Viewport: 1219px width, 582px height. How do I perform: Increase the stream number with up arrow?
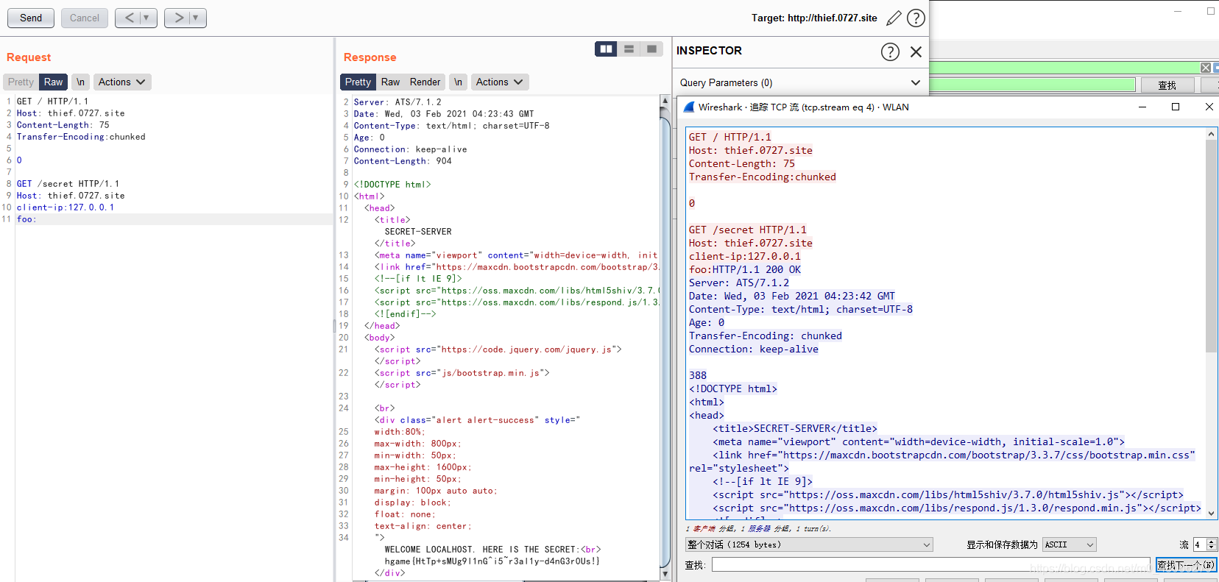pos(1212,542)
